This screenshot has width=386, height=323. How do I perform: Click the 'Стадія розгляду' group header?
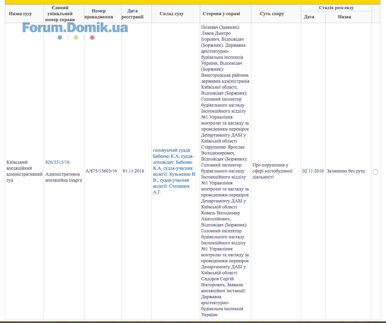[336, 8]
